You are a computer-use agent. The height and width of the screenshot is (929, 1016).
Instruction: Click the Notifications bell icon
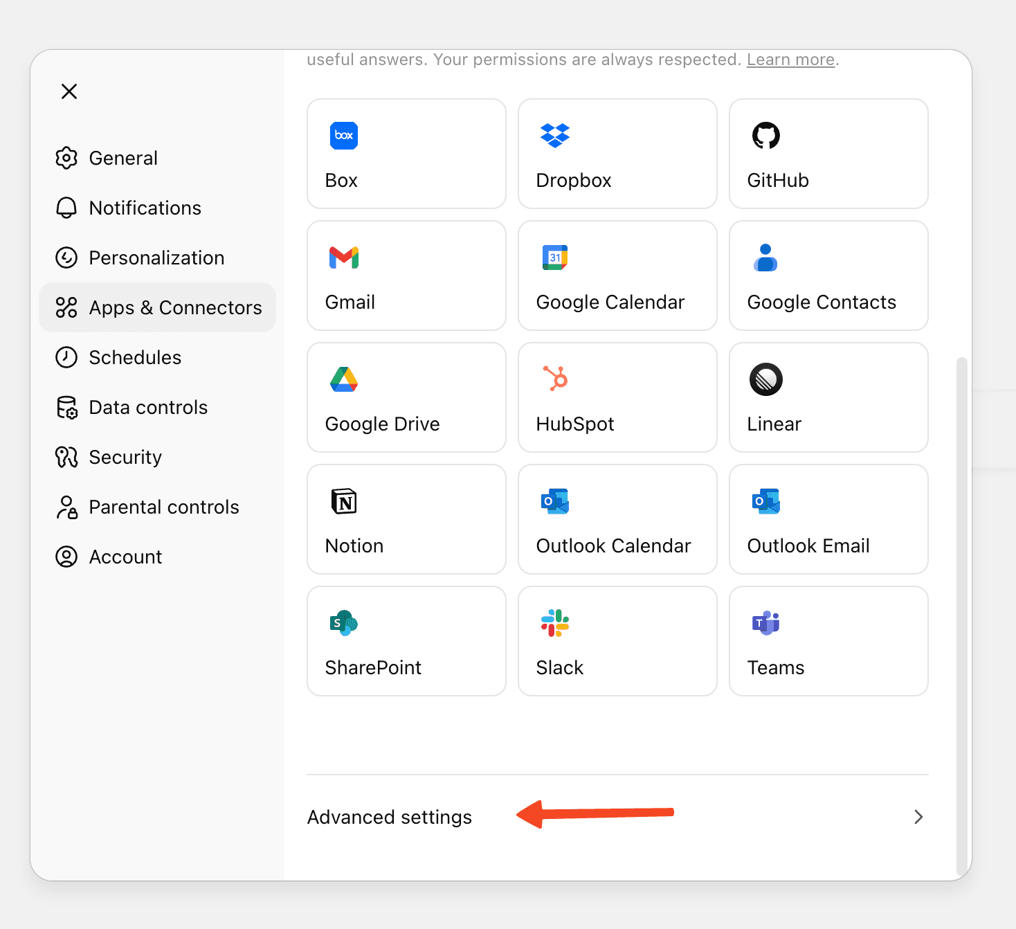click(66, 208)
